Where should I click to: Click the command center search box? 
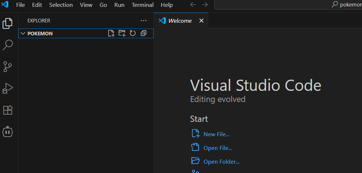tap(288, 5)
